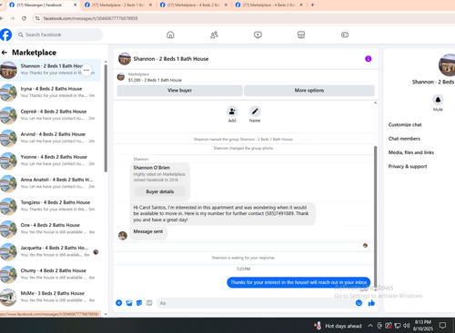Click the More options button
The width and height of the screenshot is (455, 333).
point(309,91)
